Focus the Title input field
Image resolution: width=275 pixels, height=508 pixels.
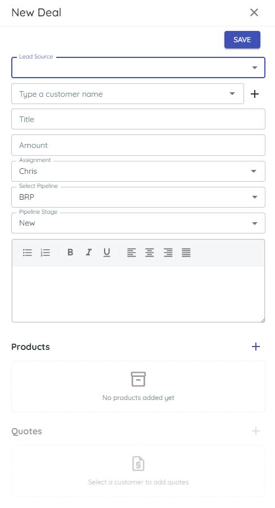(138, 119)
